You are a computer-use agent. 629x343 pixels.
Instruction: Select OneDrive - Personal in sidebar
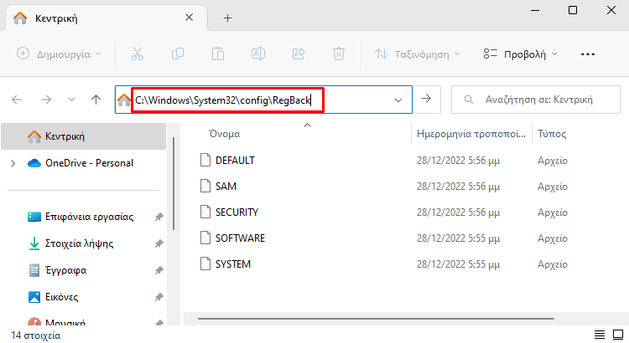pos(89,163)
